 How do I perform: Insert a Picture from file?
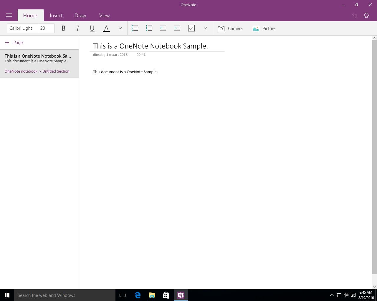pyautogui.click(x=264, y=28)
